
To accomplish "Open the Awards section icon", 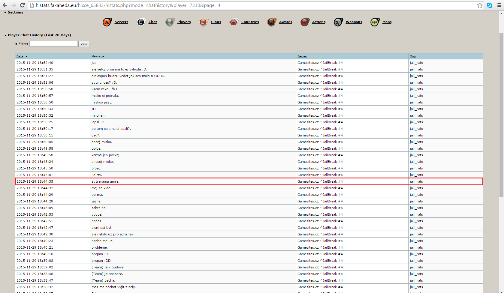I will coord(272,22).
